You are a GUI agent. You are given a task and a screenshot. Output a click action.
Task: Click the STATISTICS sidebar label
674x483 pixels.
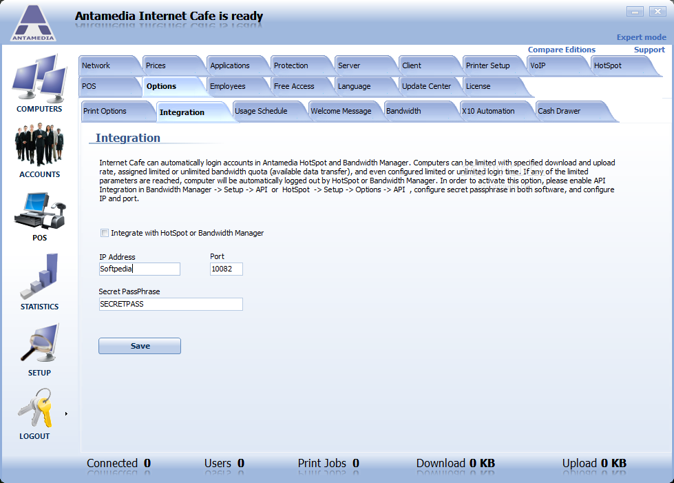pos(39,307)
